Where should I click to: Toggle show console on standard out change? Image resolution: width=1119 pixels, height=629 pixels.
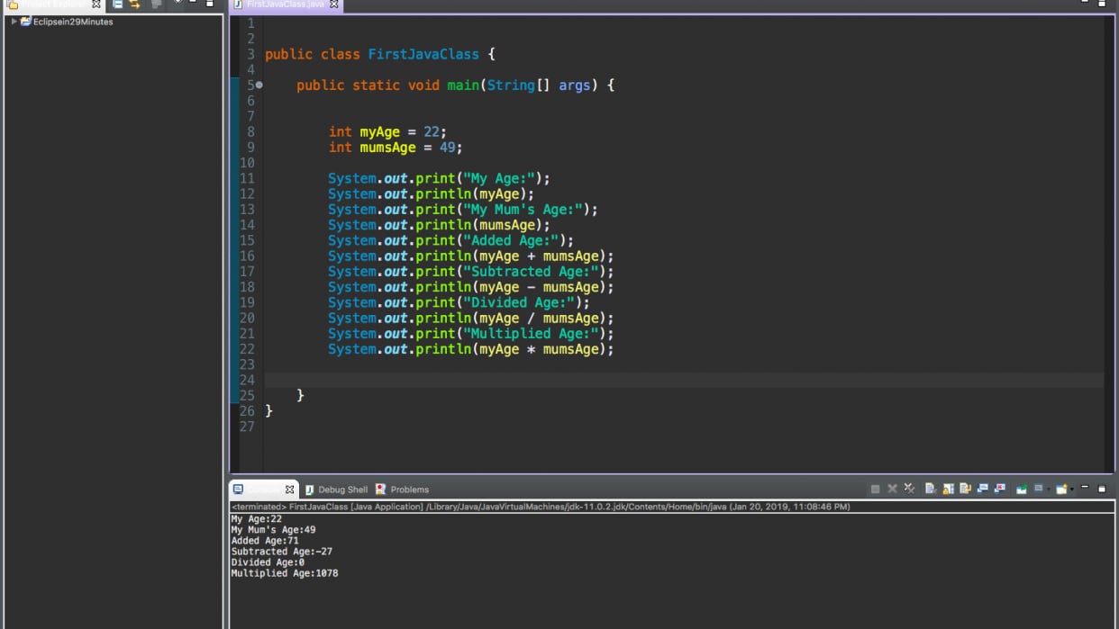click(x=983, y=489)
